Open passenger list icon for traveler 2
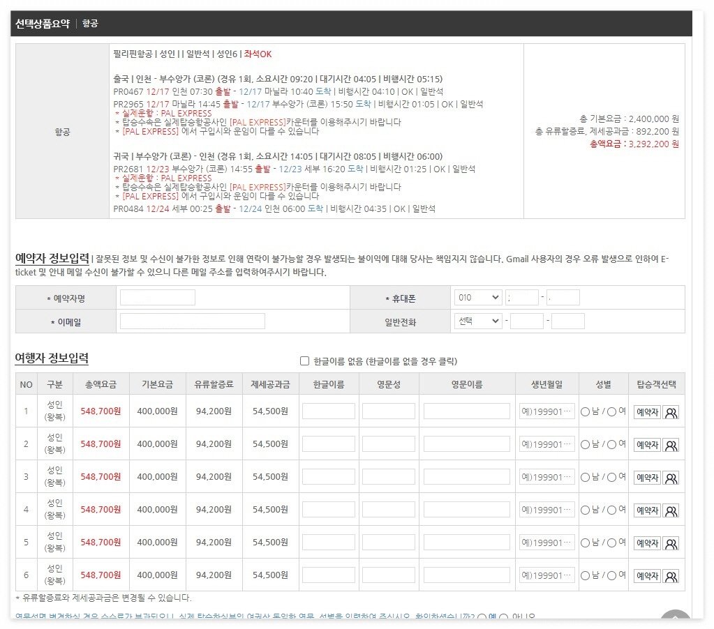Viewport: 714px width, 629px height. click(671, 445)
